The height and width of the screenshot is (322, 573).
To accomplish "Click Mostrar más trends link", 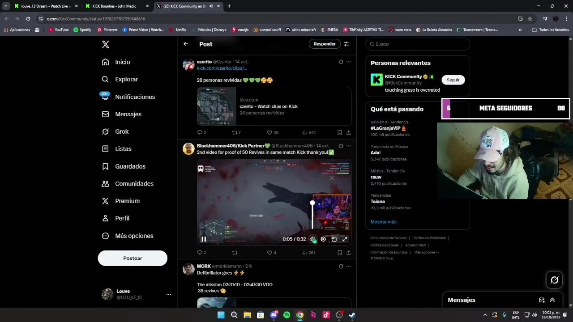I will [383, 222].
